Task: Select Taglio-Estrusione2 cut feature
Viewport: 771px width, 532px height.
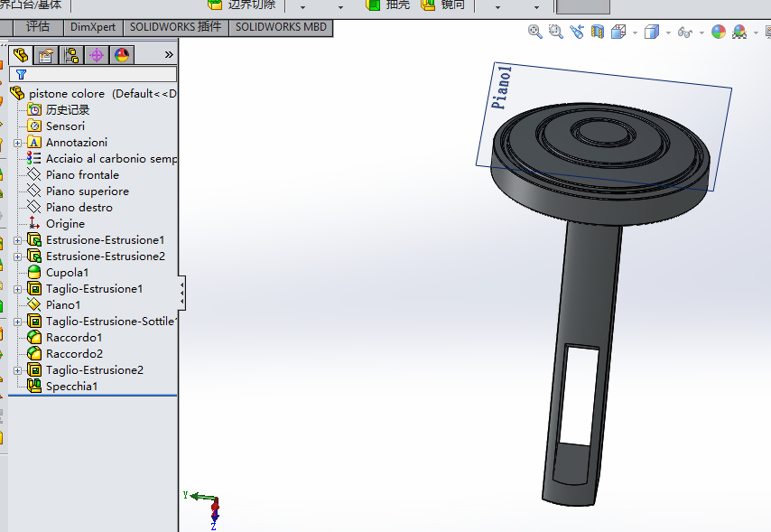Action: [x=86, y=369]
